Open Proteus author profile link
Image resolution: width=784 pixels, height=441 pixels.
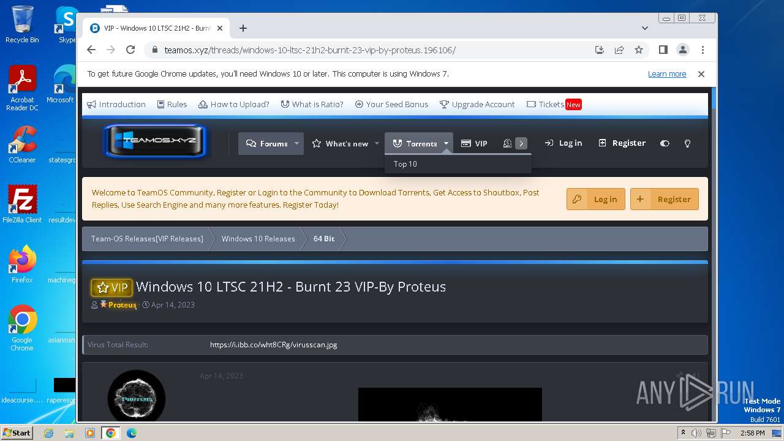[123, 305]
